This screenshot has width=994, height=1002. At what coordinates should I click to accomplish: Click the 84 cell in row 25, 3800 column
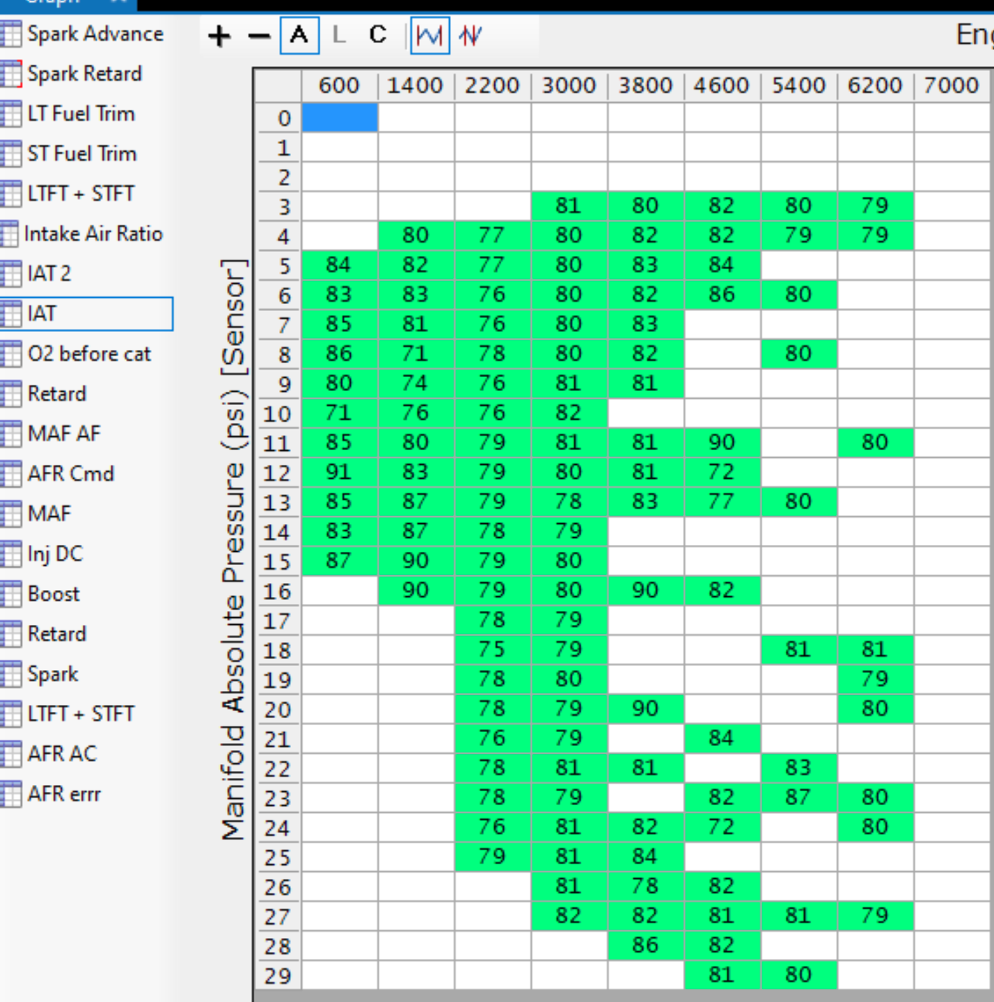click(646, 857)
